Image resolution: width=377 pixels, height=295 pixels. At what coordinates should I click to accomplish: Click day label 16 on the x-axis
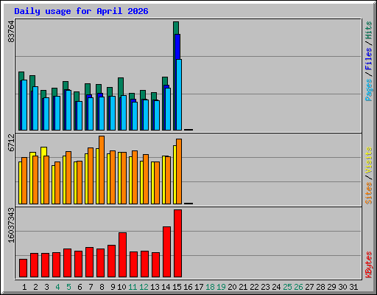(188, 287)
